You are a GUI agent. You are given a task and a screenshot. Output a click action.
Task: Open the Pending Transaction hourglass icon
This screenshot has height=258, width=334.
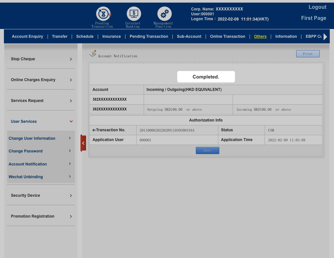[x=103, y=14]
